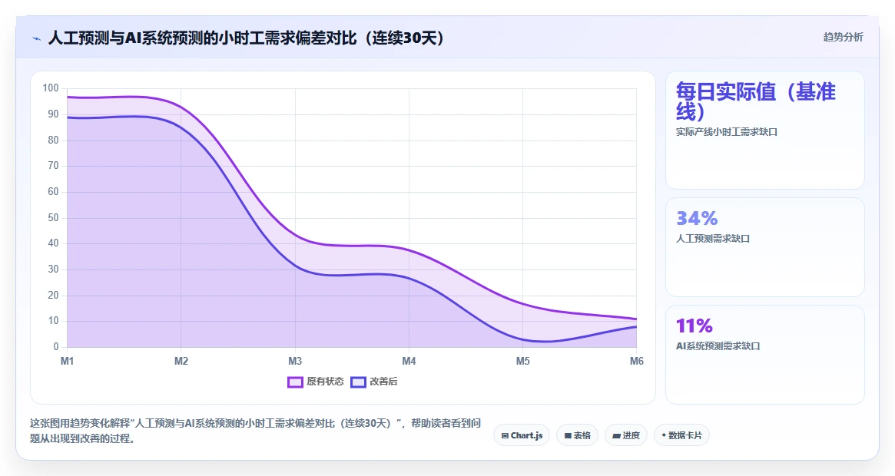895x476 pixels.
Task: Click the 改善后 line point at M6
Action: (x=636, y=326)
